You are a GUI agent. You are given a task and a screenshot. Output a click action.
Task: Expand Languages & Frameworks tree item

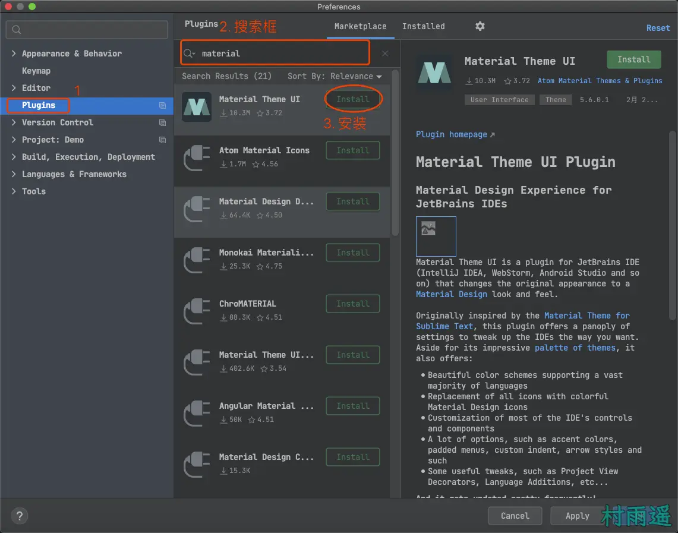point(14,174)
